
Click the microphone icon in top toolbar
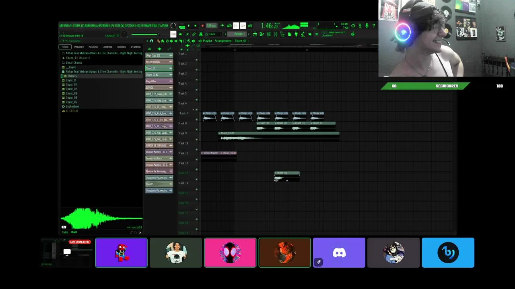coord(367,25)
